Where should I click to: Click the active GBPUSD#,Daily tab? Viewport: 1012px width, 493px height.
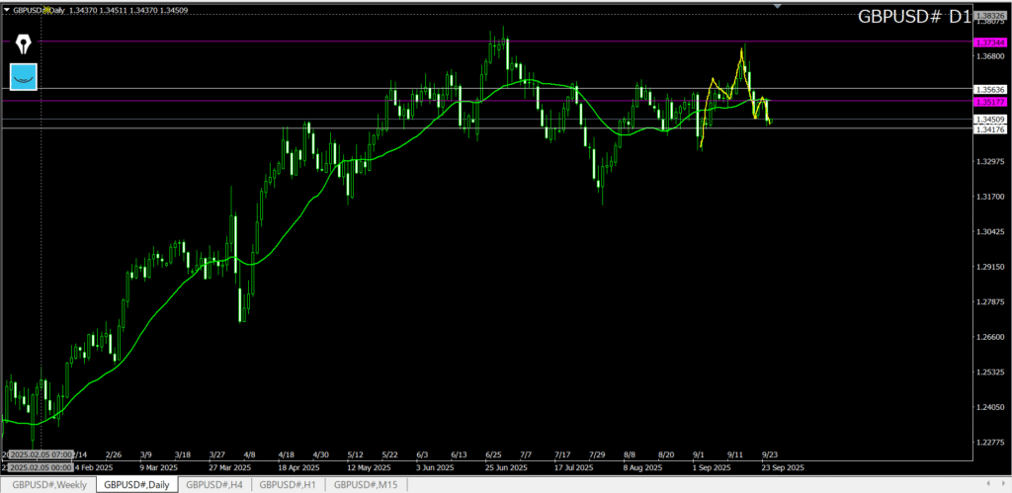(x=136, y=484)
